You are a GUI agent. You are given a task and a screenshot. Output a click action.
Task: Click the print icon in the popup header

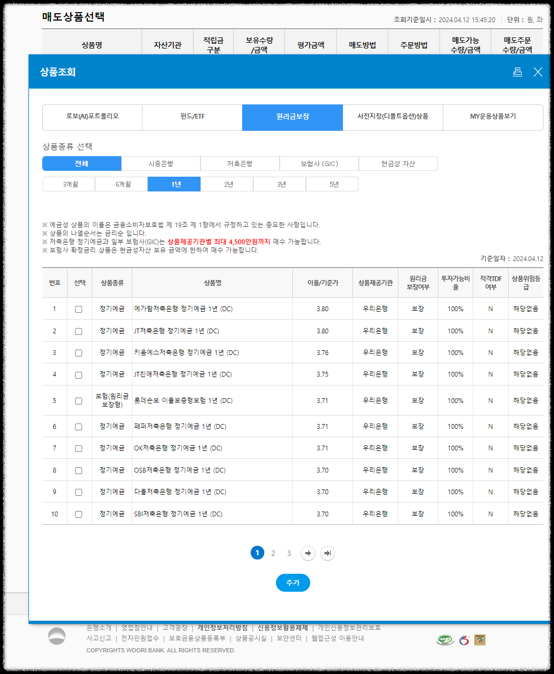(518, 72)
